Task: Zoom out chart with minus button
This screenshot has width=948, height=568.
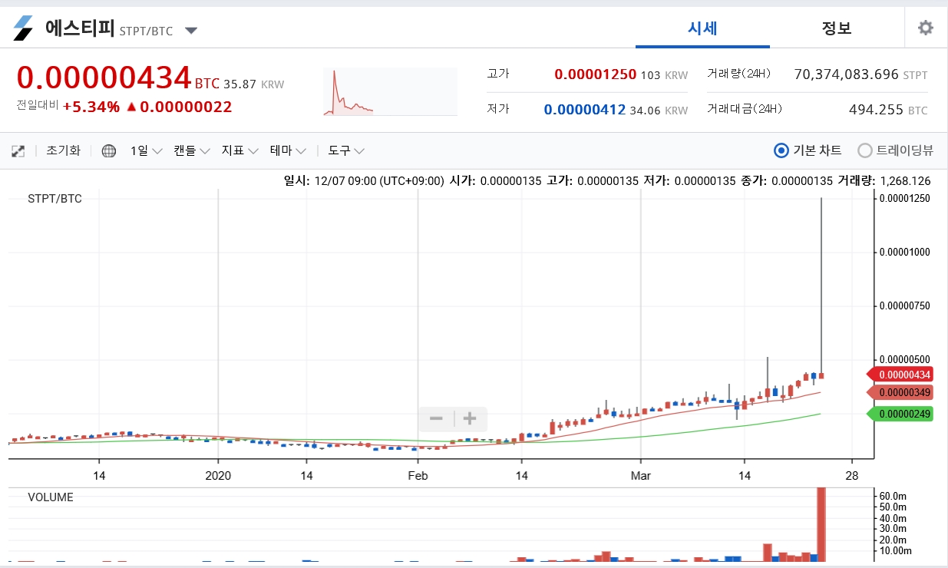Action: coord(436,418)
